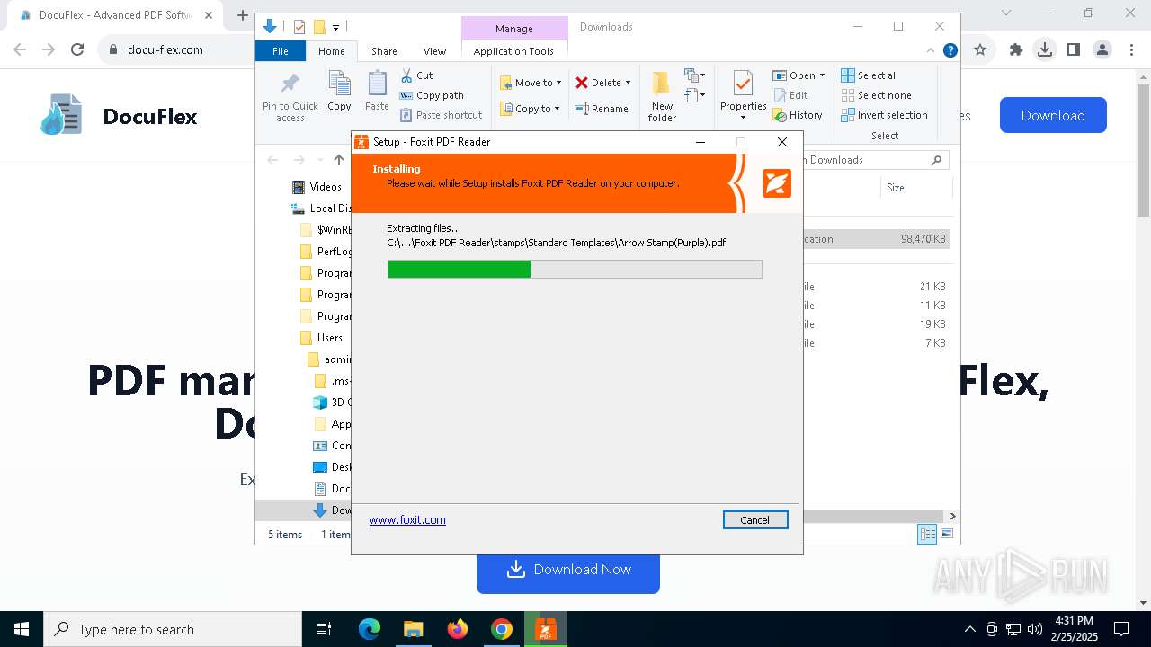Screen dimensions: 1151x647
Task: Open the www.foxit.com link
Action: (407, 519)
